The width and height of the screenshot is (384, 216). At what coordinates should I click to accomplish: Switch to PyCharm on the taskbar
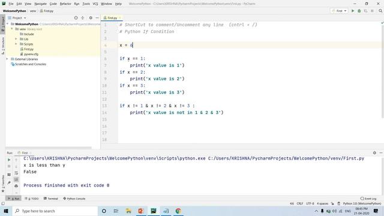pyautogui.click(x=154, y=211)
